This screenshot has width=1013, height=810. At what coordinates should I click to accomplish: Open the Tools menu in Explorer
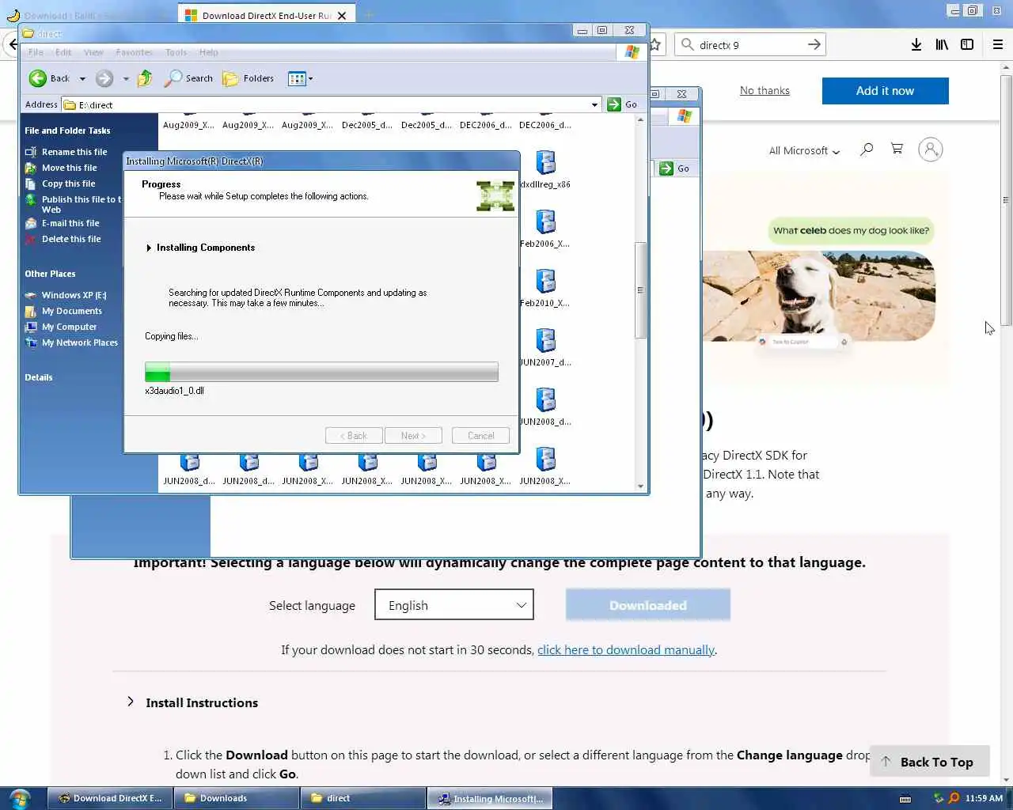(176, 52)
